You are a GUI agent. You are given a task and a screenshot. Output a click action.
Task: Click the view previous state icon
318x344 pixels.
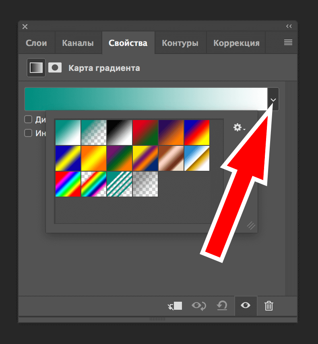coord(199,306)
